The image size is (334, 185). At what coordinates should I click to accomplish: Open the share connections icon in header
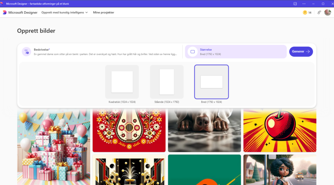[319, 12]
